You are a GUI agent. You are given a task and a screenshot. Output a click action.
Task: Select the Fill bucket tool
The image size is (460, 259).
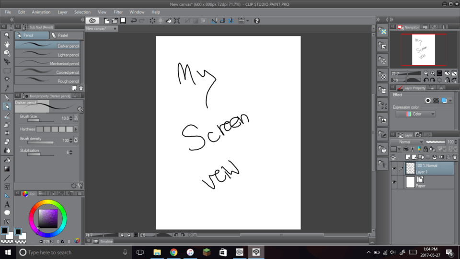pyautogui.click(x=7, y=160)
